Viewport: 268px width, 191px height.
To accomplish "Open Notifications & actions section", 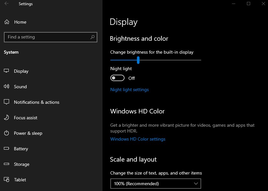I will 37,102.
